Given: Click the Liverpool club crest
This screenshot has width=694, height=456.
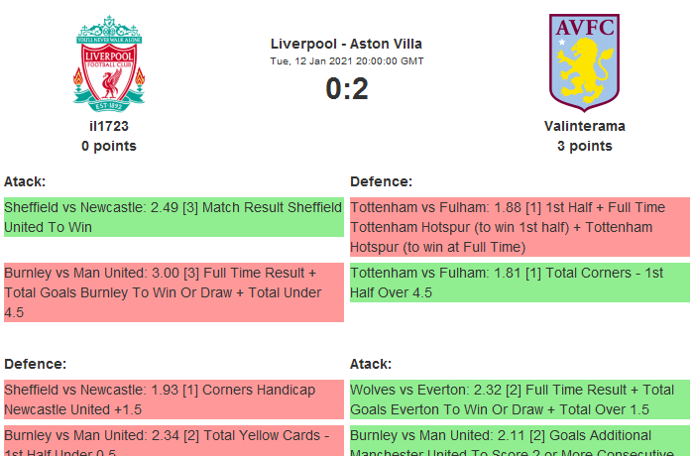Looking at the screenshot, I should [109, 63].
